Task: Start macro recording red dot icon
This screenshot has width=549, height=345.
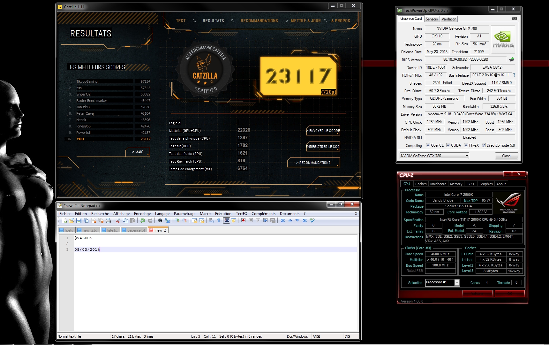Action: (x=243, y=220)
